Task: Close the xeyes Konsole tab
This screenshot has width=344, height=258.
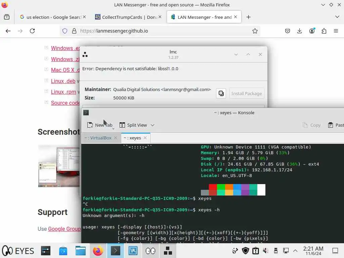Action: coord(145,138)
